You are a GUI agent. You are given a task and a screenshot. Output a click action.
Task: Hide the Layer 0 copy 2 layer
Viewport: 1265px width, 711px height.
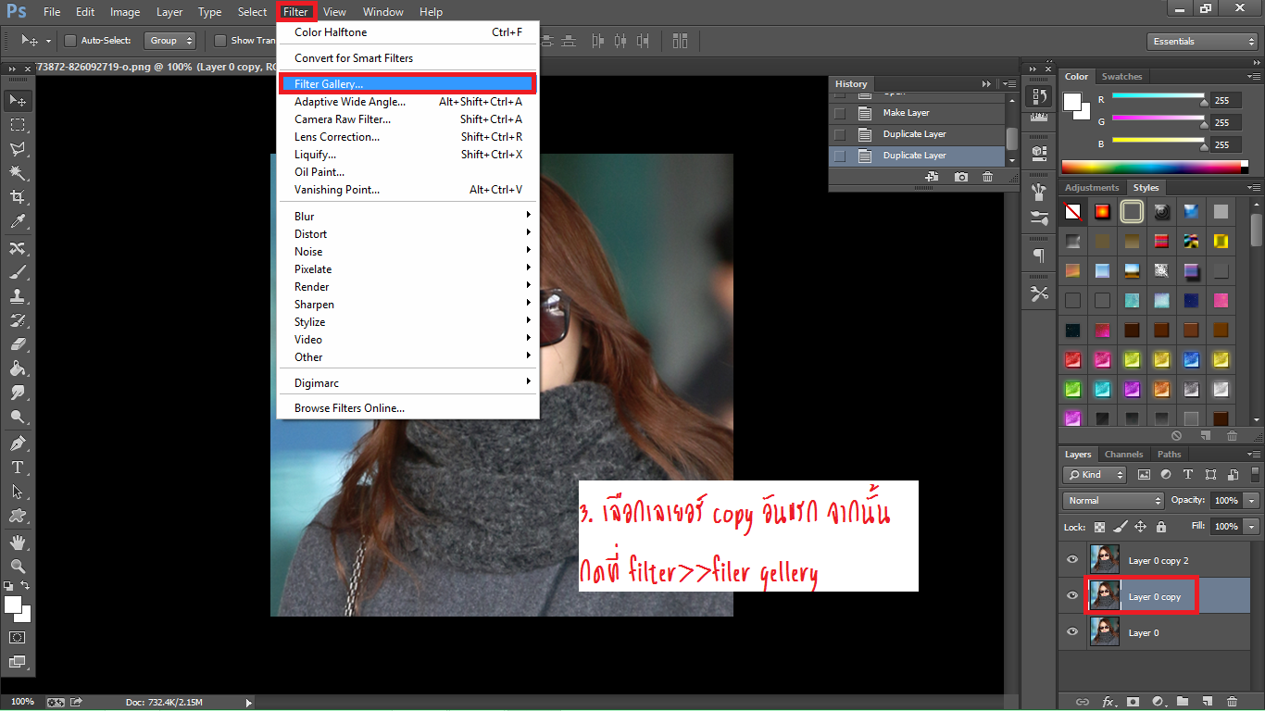[1072, 560]
